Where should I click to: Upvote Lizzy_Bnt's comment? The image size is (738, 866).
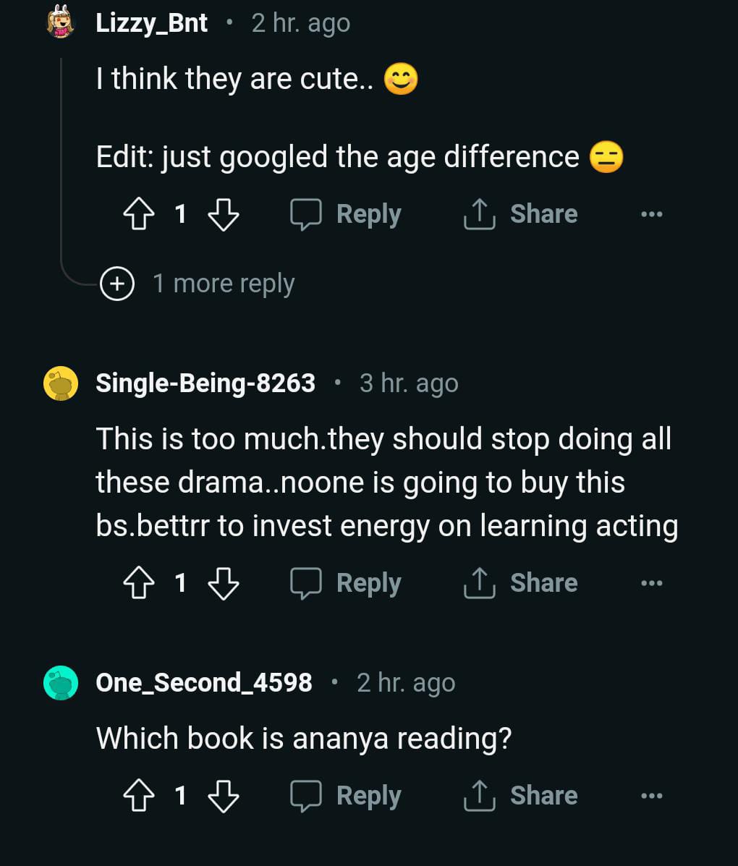pos(140,214)
